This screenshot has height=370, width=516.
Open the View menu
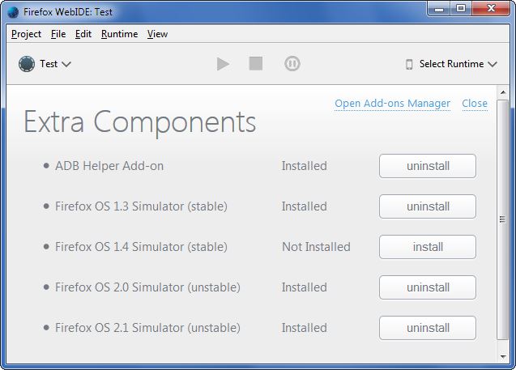coord(157,34)
